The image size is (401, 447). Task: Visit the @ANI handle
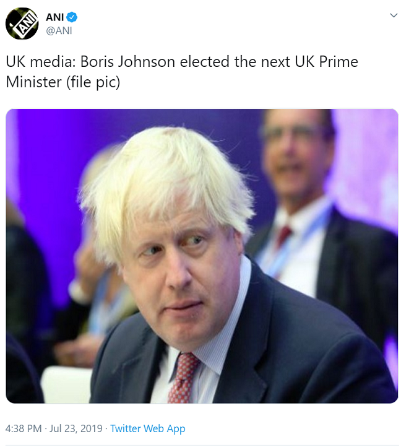tap(59, 30)
